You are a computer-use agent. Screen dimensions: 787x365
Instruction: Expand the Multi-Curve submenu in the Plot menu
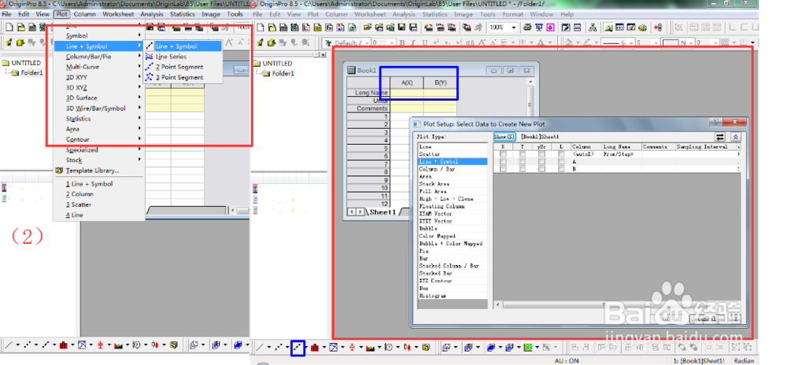pyautogui.click(x=99, y=67)
